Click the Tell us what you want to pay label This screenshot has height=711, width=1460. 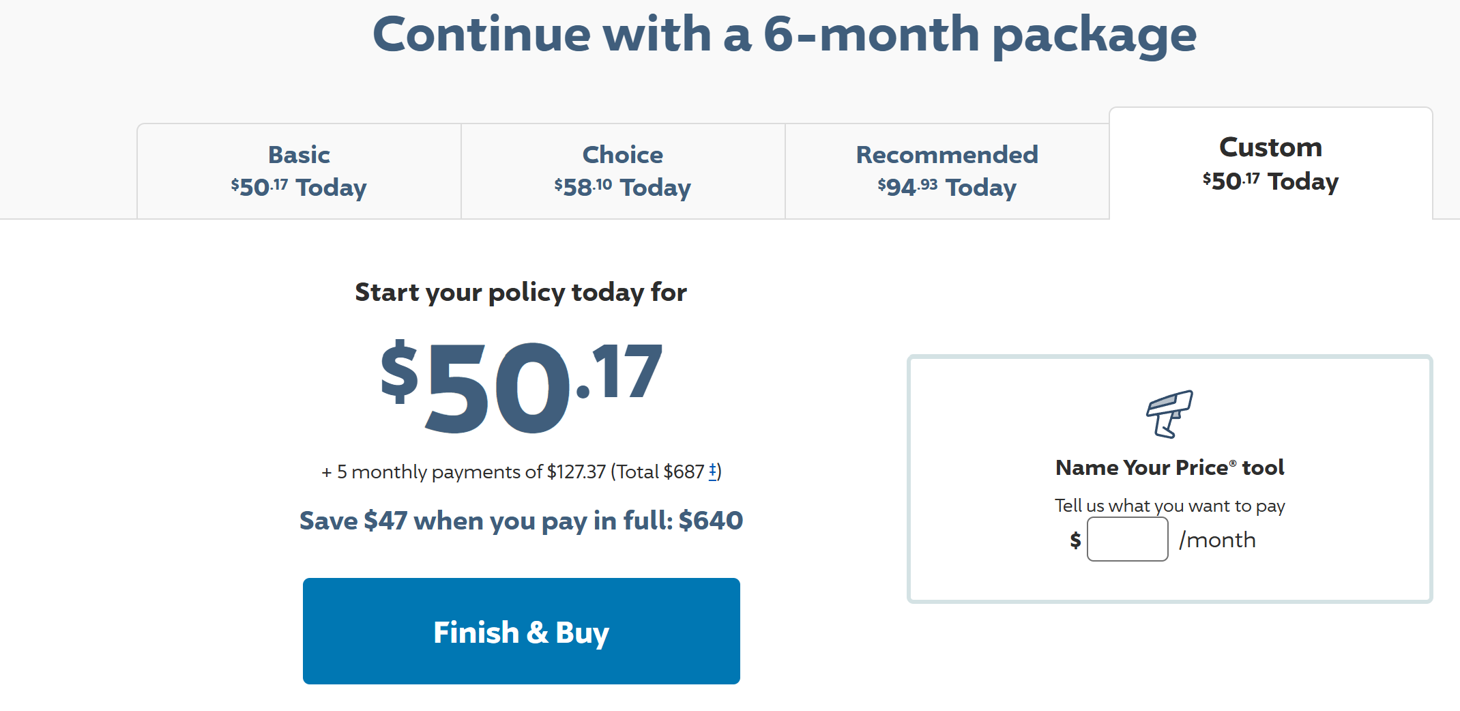click(1169, 506)
